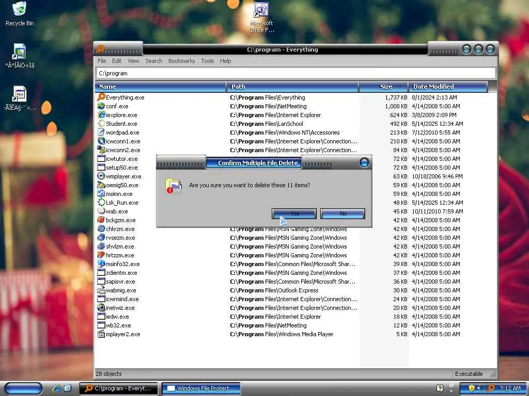
Task: Switch to C:\program - Everything taskbar button
Action: (x=118, y=388)
